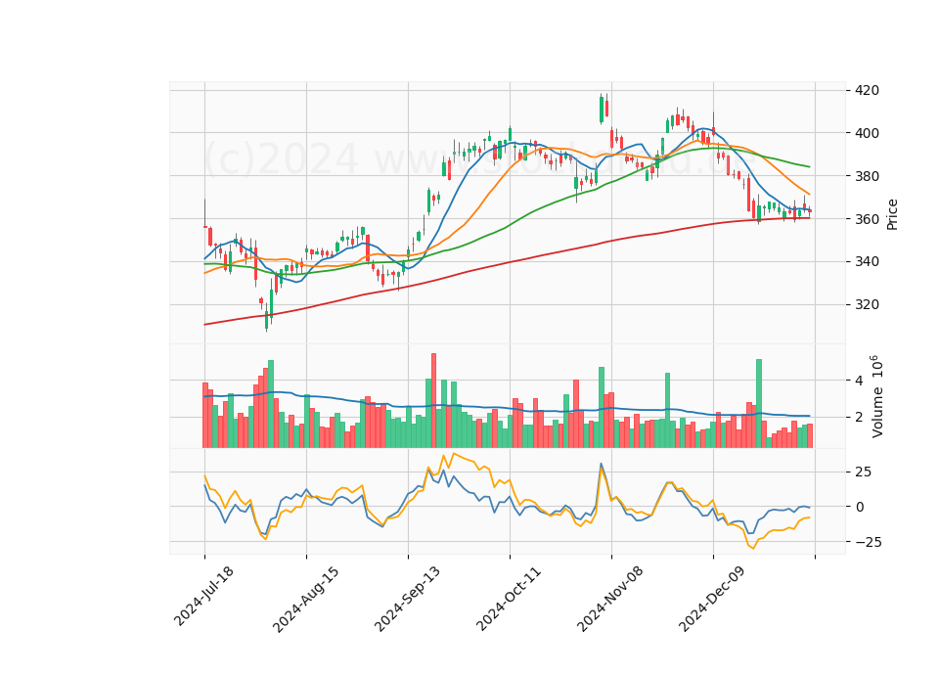This screenshot has height=675, width=939.
Task: Select the 360 price axis value
Action: [868, 219]
